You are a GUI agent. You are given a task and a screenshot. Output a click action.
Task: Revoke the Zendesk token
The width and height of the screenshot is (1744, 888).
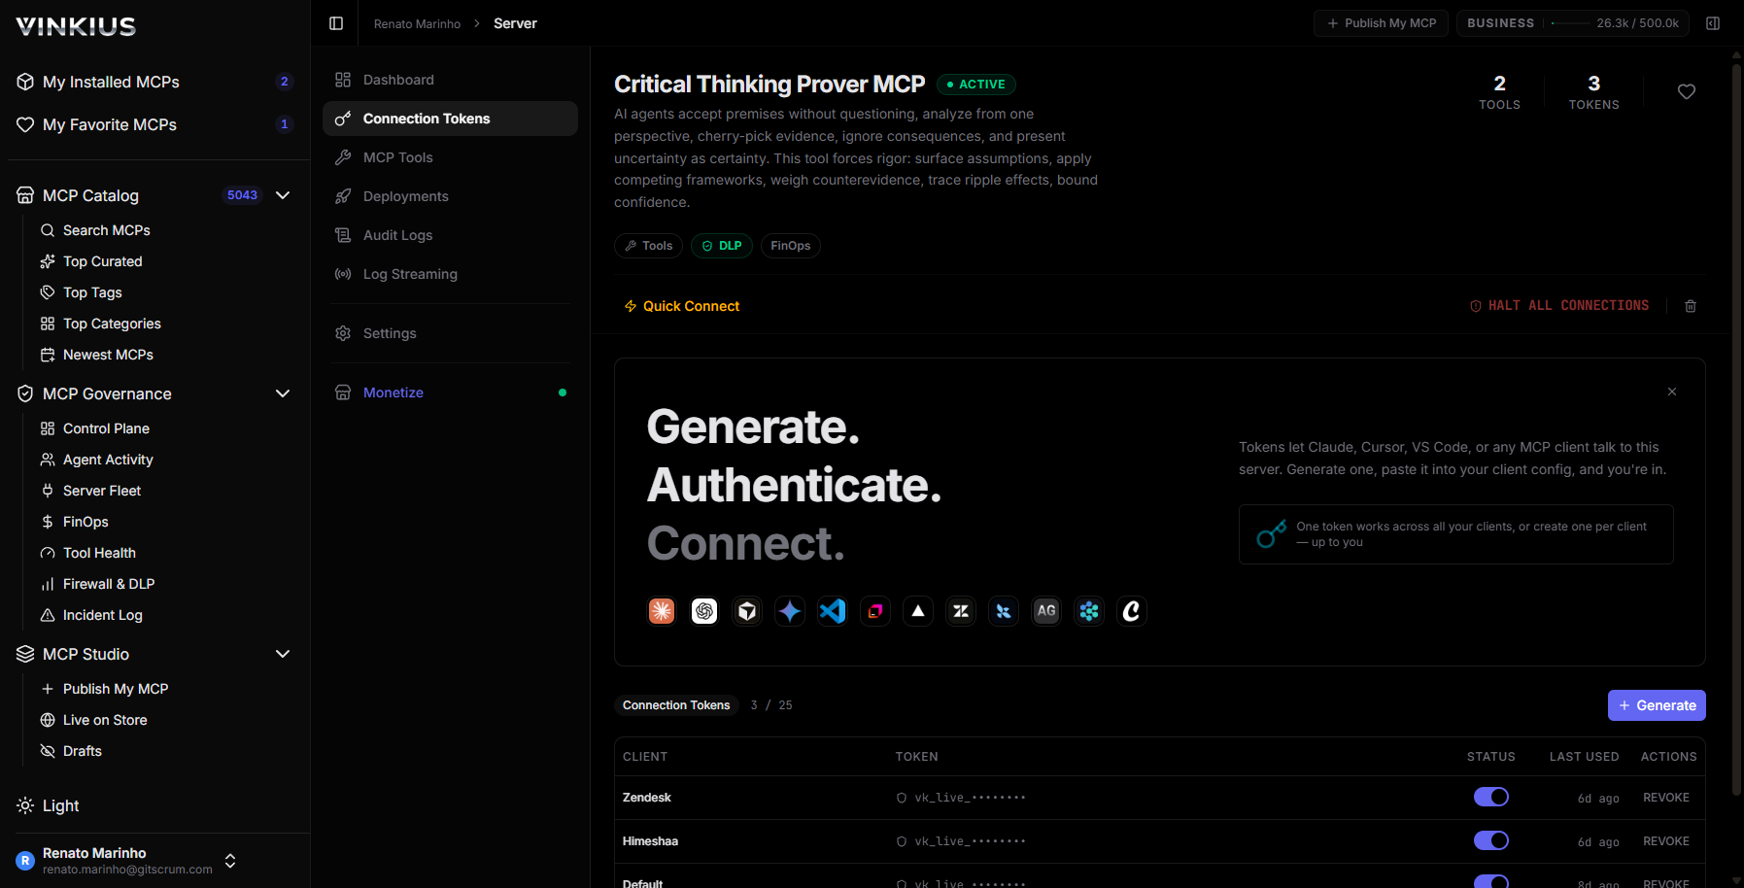1666,798
